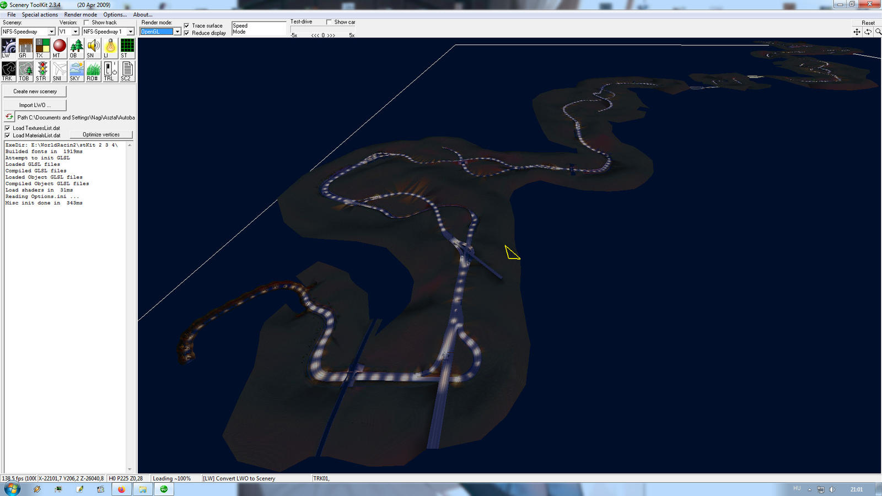Open the Special actions menu
882x496 pixels.
tap(40, 15)
